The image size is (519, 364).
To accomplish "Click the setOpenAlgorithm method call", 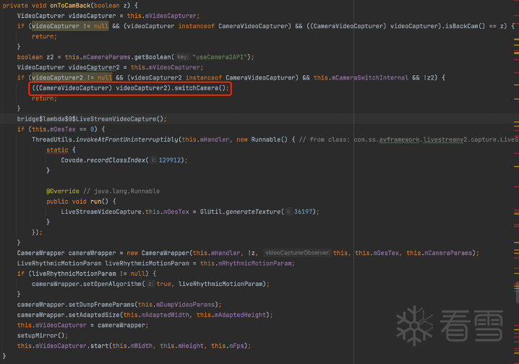I will 112,284.
